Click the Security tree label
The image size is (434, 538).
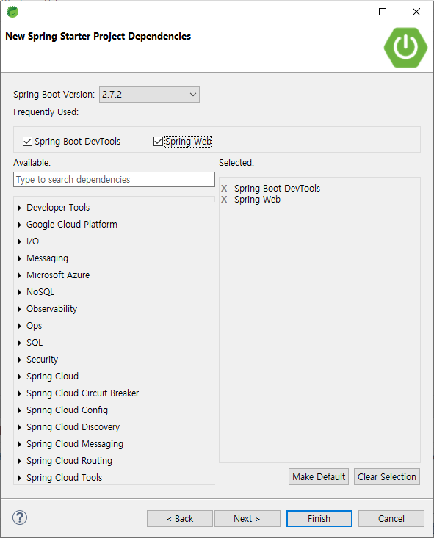tap(43, 360)
